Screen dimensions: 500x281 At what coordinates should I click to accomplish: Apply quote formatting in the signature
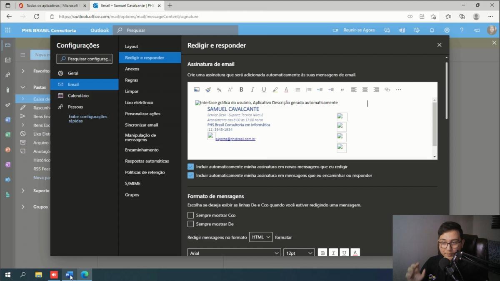(342, 90)
